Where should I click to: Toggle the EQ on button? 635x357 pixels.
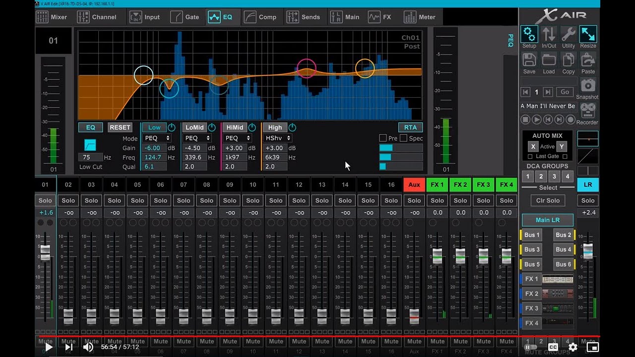pyautogui.click(x=90, y=127)
